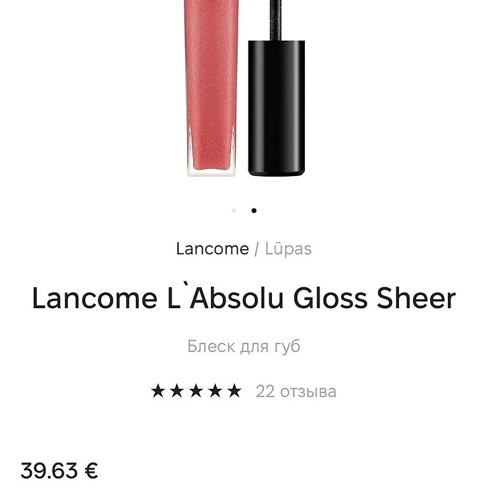Click the word Sheer in product title

tap(416, 298)
